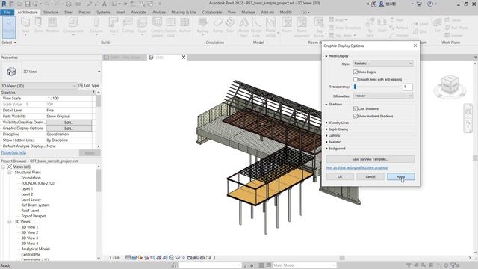Select the Ceiling tool

point(128,25)
